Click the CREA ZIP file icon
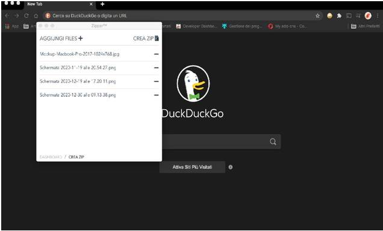The image size is (383, 231). pyautogui.click(x=157, y=38)
